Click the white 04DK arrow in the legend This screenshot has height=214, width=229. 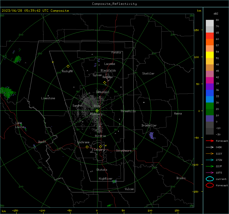[210, 147]
